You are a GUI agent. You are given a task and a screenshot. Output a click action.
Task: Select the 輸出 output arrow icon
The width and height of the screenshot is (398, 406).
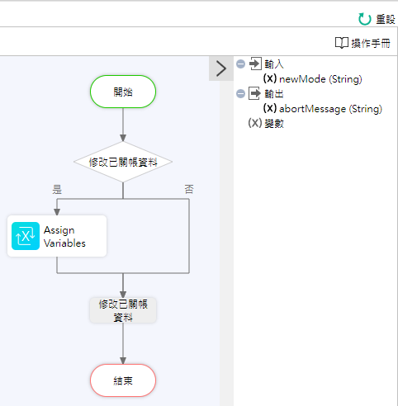click(x=254, y=93)
